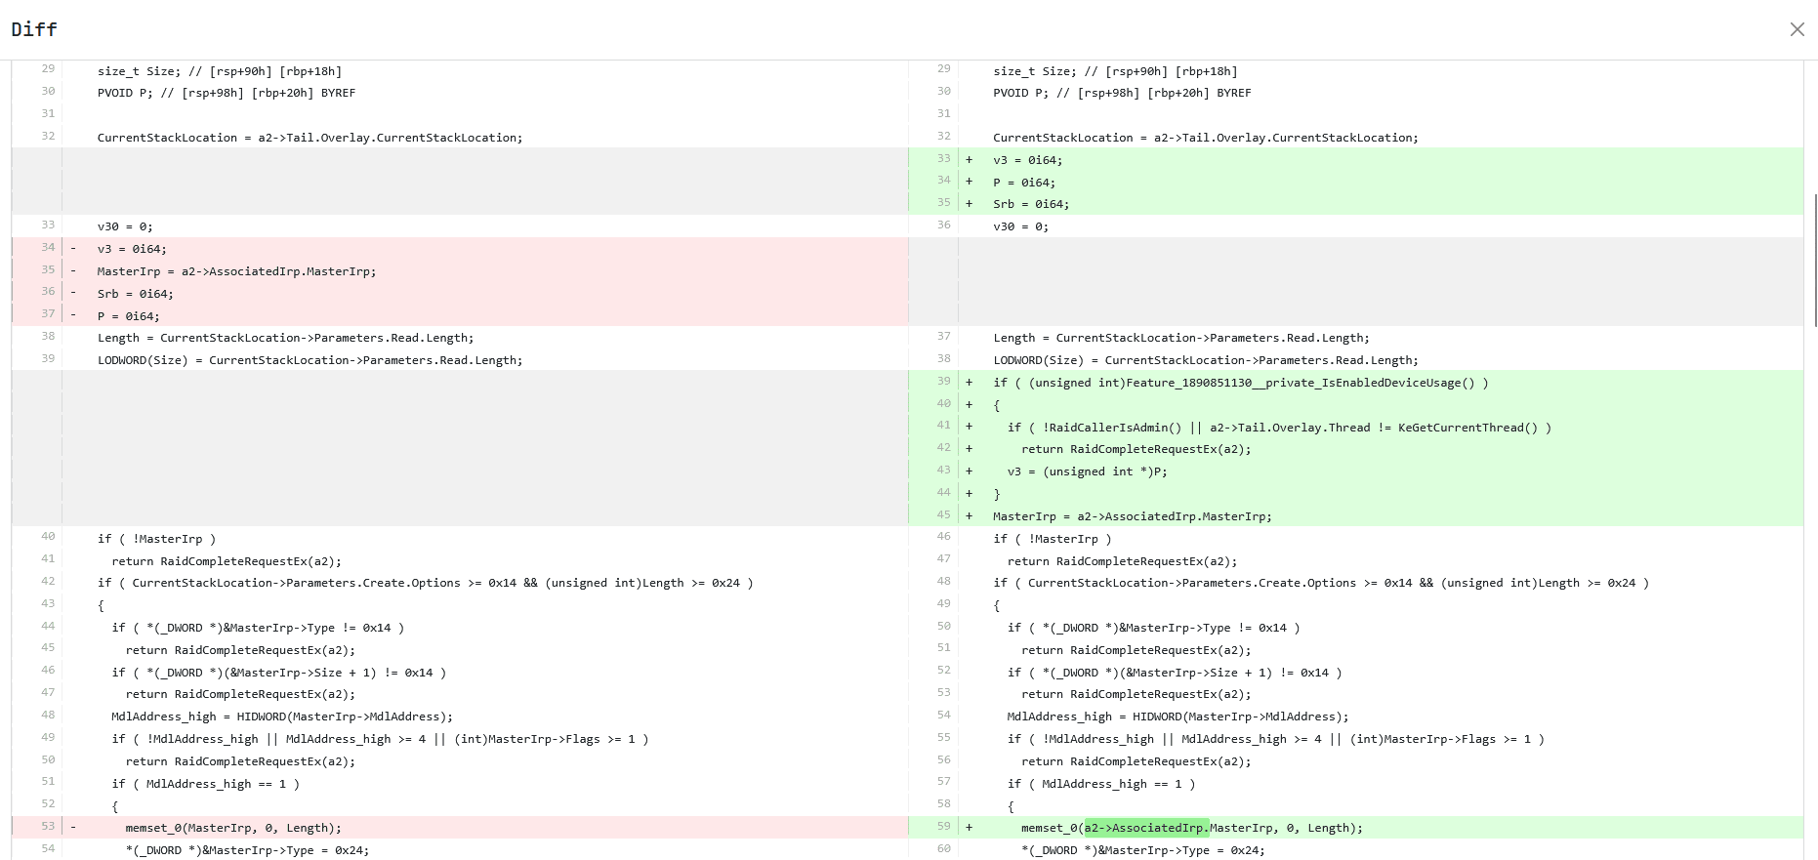Screen dimensions: 1818x860
Task: Click the plus marker beside the RaidCallerIsAdmin line
Action: pos(969,427)
